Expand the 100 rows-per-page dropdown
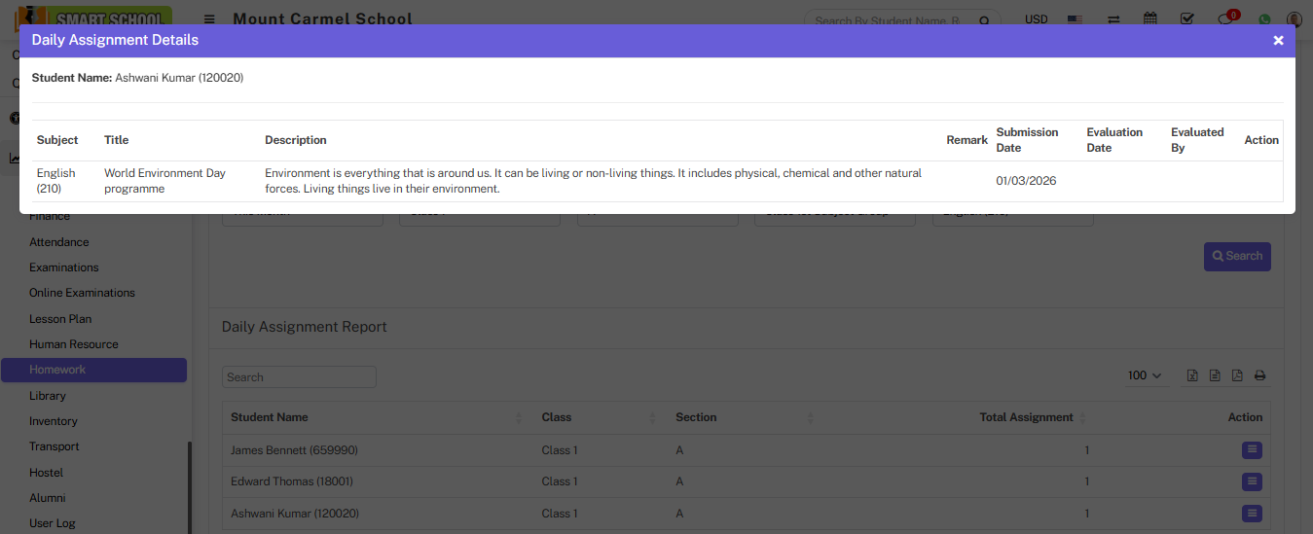 1145,376
